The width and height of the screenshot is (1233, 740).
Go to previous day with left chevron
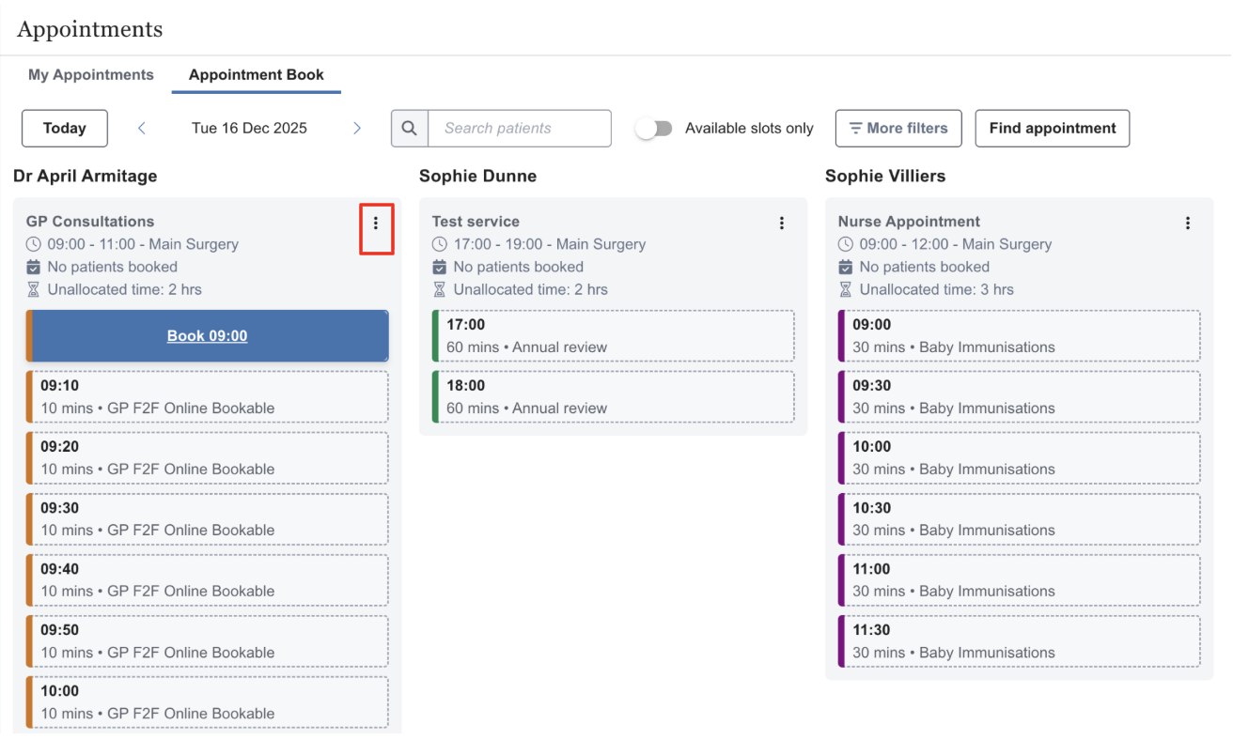tap(142, 129)
